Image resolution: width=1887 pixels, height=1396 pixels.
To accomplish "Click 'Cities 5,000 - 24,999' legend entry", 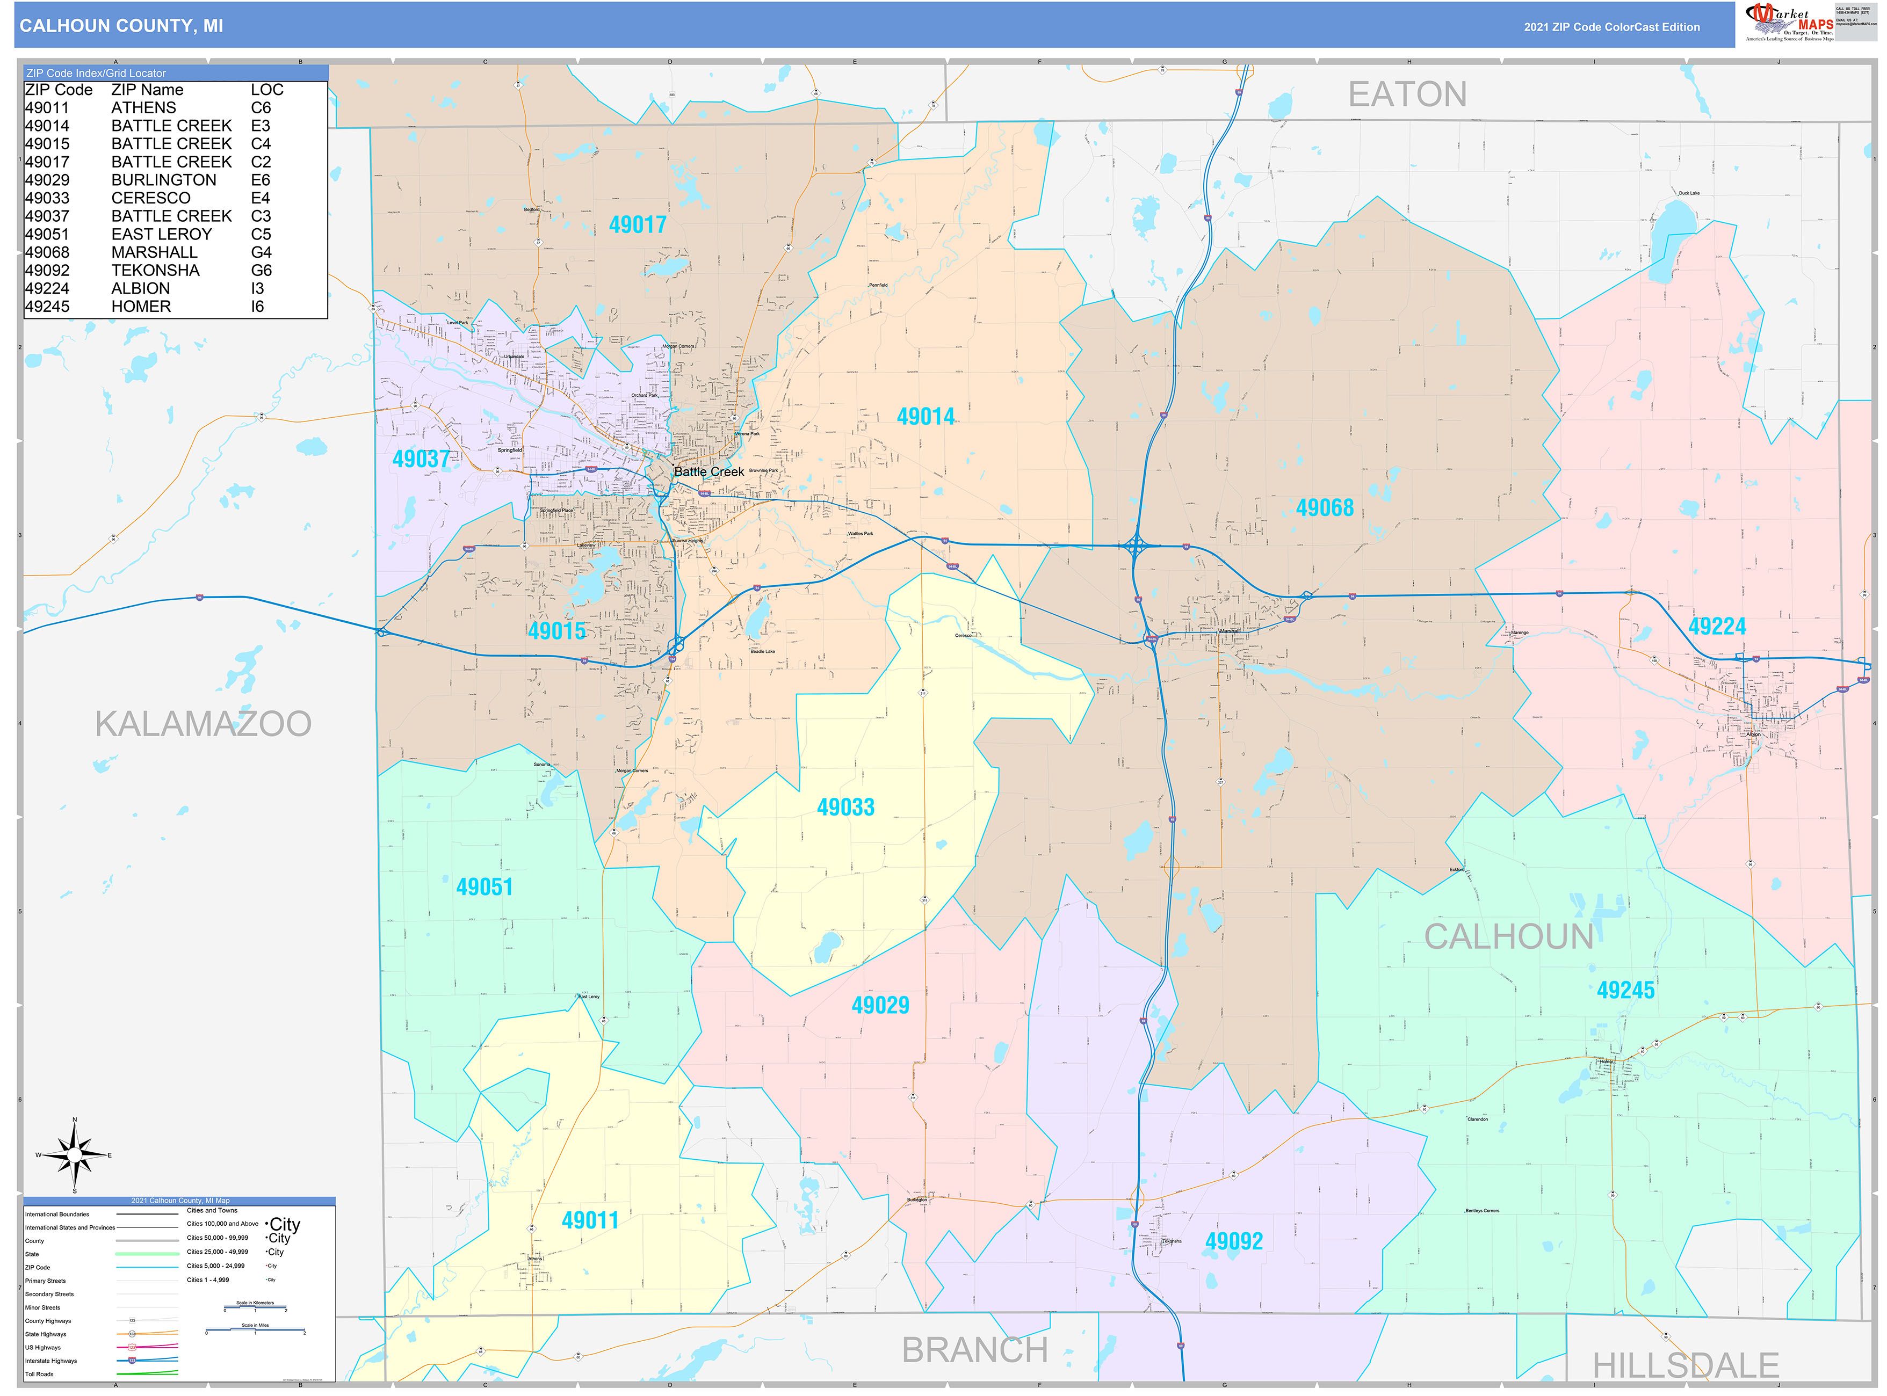I will [x=215, y=1266].
